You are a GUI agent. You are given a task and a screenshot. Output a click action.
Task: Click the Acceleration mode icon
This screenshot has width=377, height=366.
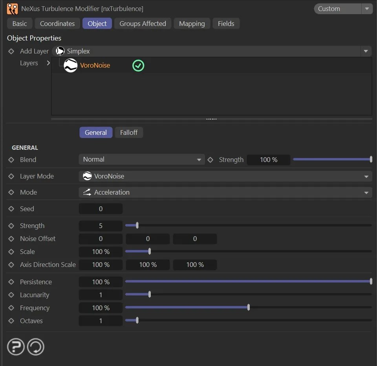[x=87, y=192]
